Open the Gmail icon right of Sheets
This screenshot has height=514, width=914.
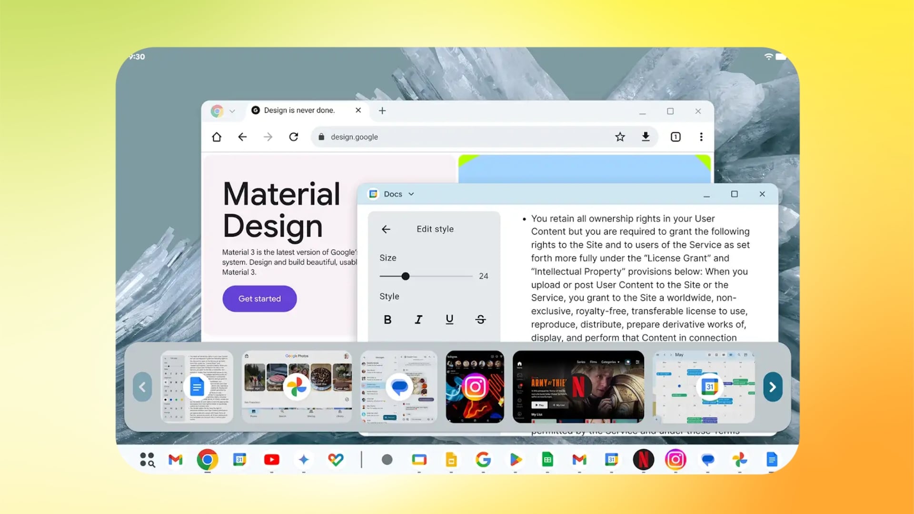(x=579, y=460)
